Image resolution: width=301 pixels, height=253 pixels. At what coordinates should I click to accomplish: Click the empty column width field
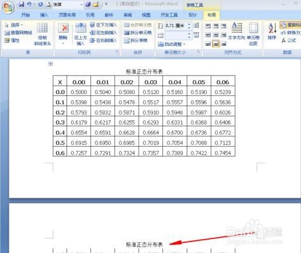176,36
